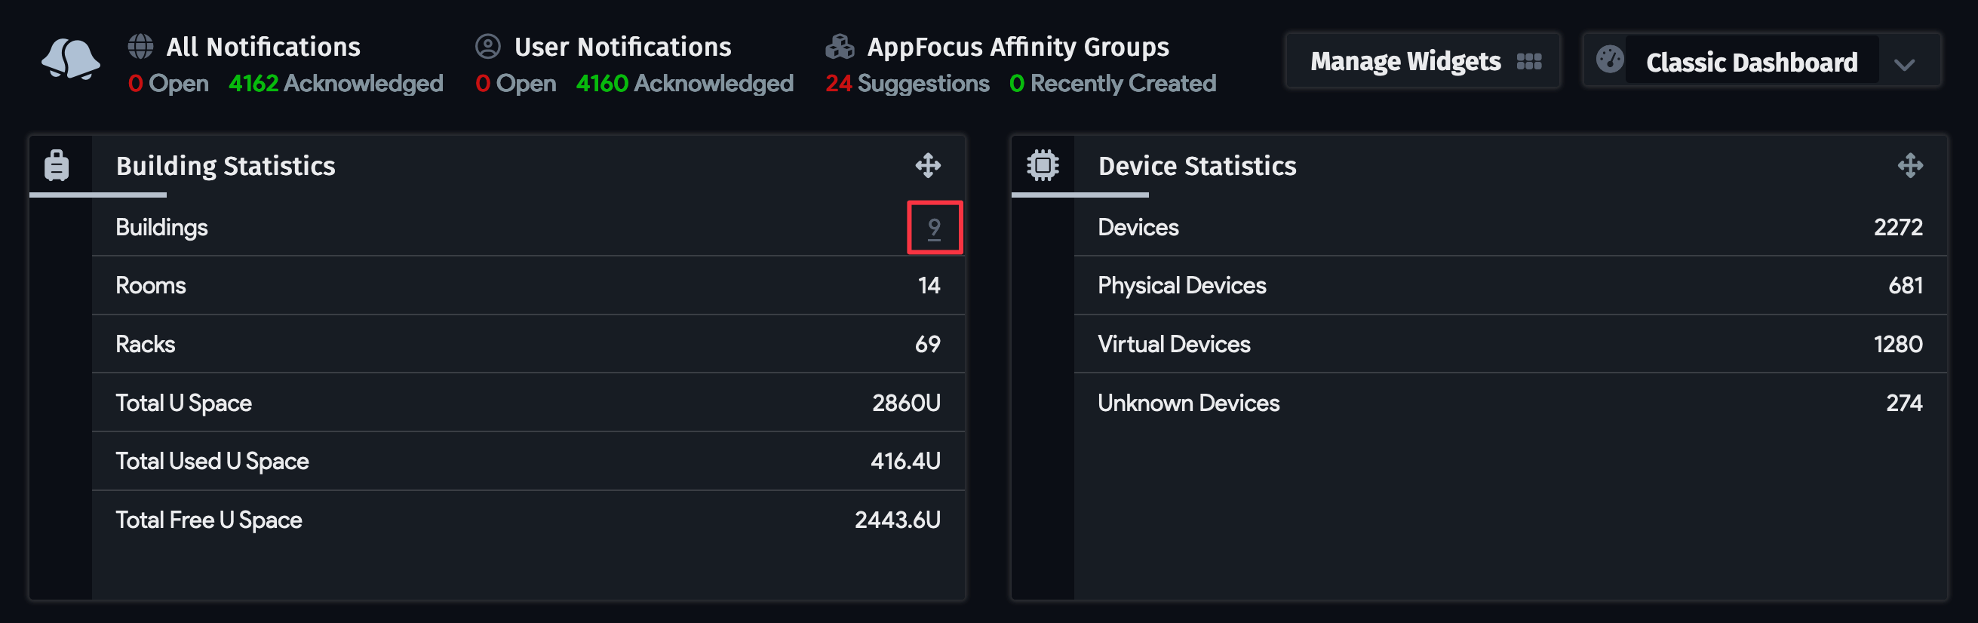The width and height of the screenshot is (1978, 623).
Task: Click the globe icon beside All Notifications
Action: pyautogui.click(x=140, y=46)
